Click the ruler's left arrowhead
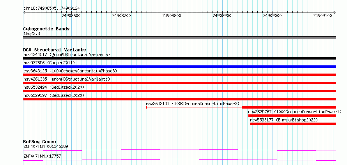 tap(24, 12)
